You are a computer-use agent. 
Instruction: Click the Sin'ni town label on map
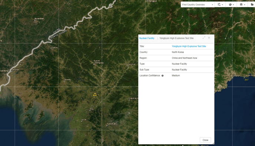(84, 120)
